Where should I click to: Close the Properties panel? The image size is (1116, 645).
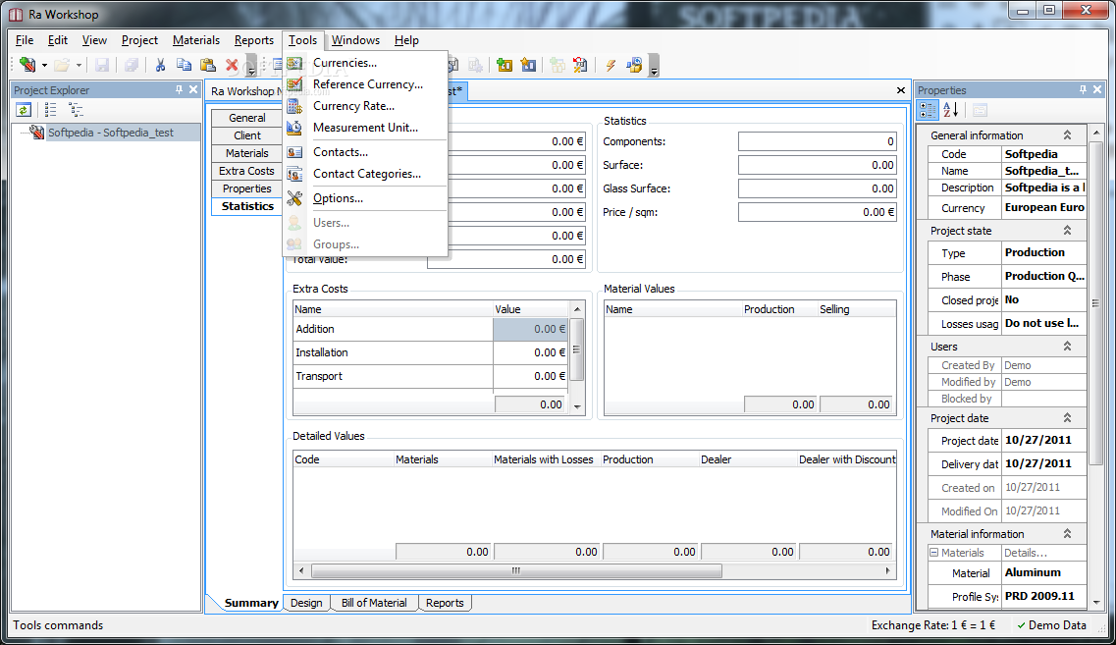[x=1096, y=89]
